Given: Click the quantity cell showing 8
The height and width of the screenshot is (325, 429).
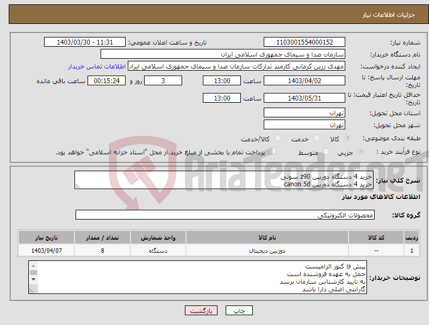Looking at the screenshot, I should [102, 251].
